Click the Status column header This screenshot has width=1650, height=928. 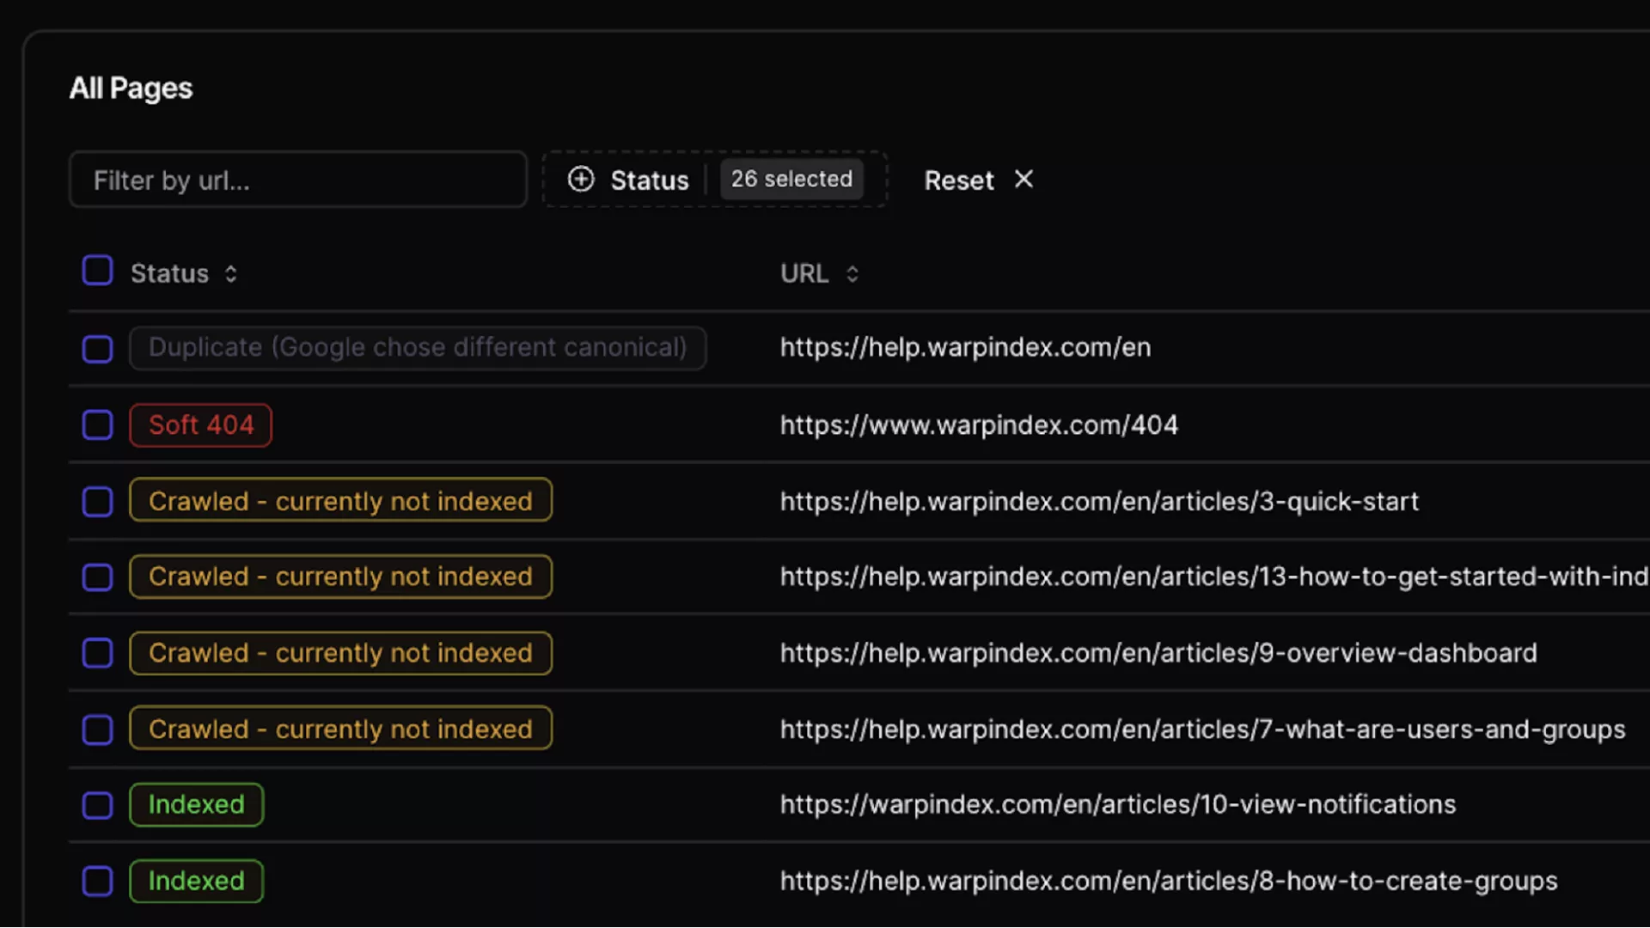click(170, 273)
